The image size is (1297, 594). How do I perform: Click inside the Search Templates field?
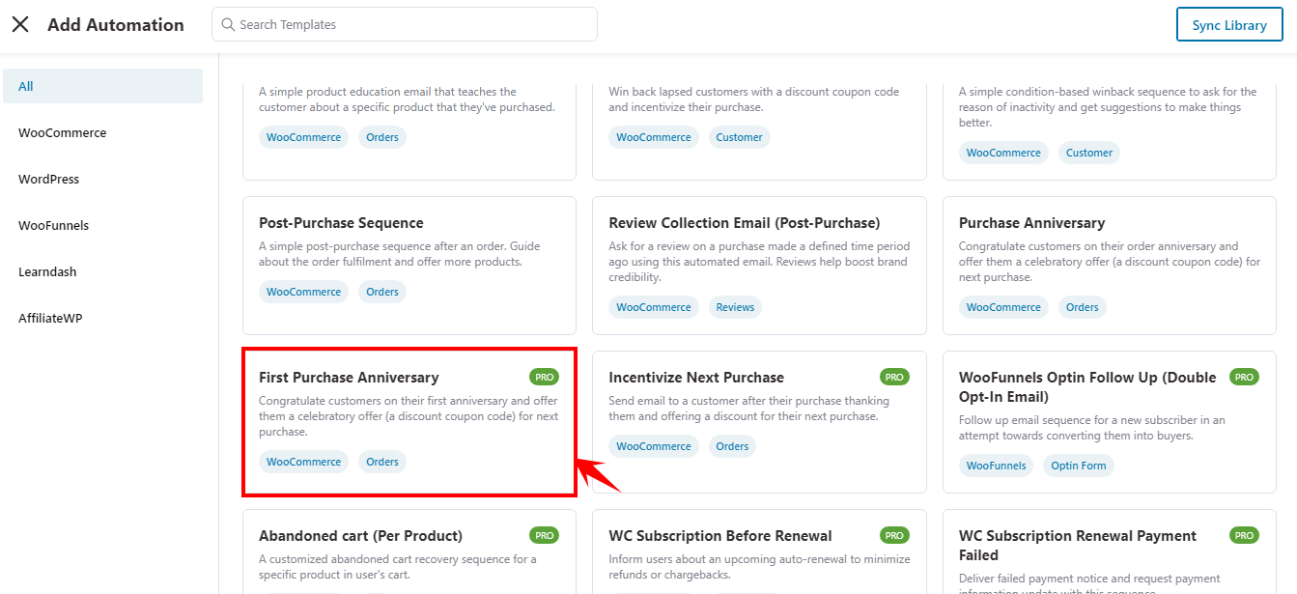(404, 24)
